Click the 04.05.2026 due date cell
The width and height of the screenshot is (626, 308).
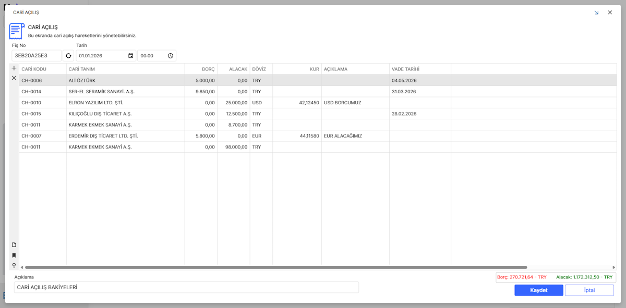point(420,81)
